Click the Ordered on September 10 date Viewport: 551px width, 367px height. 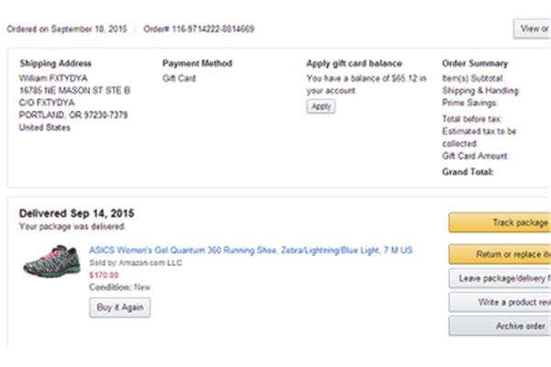coord(67,28)
